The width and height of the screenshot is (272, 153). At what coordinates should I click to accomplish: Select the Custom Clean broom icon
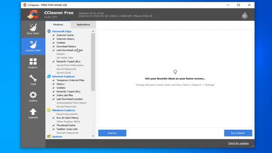coord(33,45)
